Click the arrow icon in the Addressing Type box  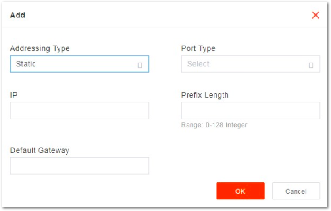[x=140, y=65]
